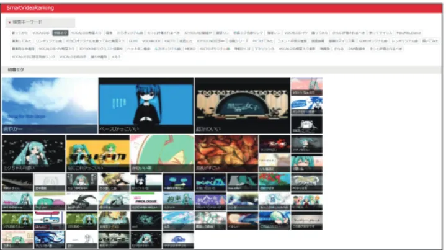
Task: Choose the GUMIオリジナル曲 keyword tag
Action: click(x=373, y=41)
